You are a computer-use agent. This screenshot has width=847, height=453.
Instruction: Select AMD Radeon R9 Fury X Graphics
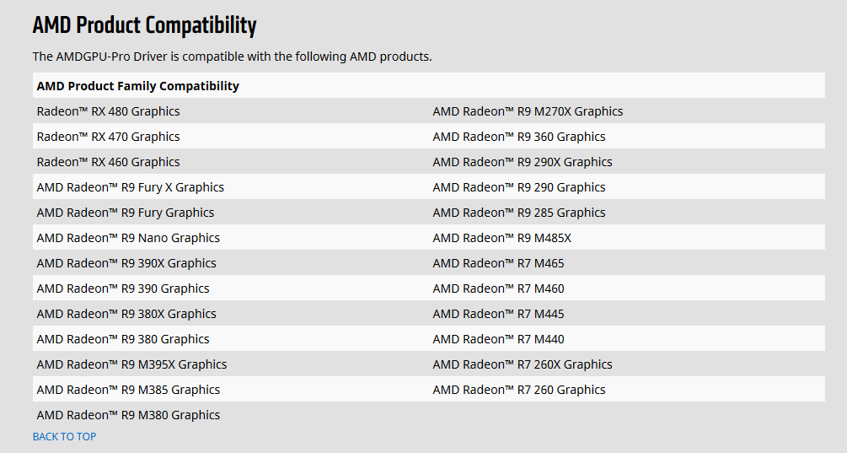click(x=130, y=187)
